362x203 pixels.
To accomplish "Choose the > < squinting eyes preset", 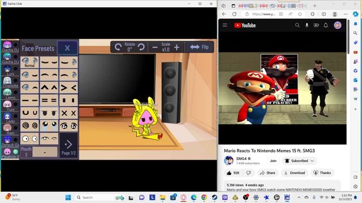I will [x=68, y=87].
